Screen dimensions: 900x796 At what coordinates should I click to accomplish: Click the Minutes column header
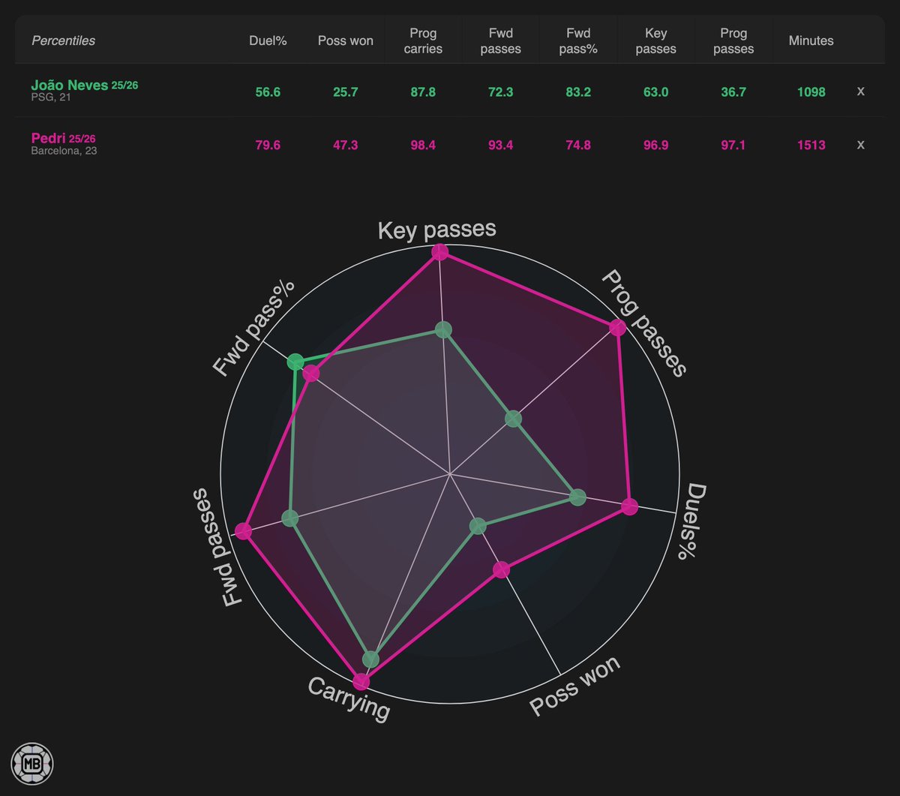coord(811,41)
